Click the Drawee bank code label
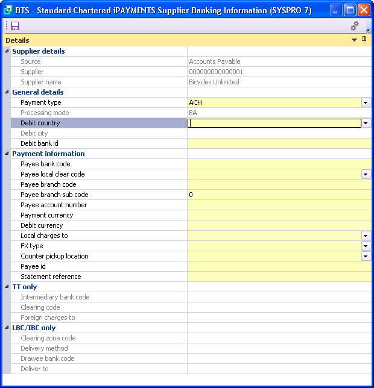Screen dimensions: 374x388 point(48,358)
